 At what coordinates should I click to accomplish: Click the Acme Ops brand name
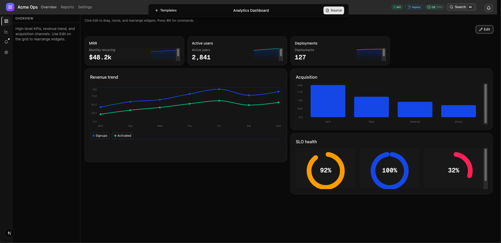pos(28,7)
